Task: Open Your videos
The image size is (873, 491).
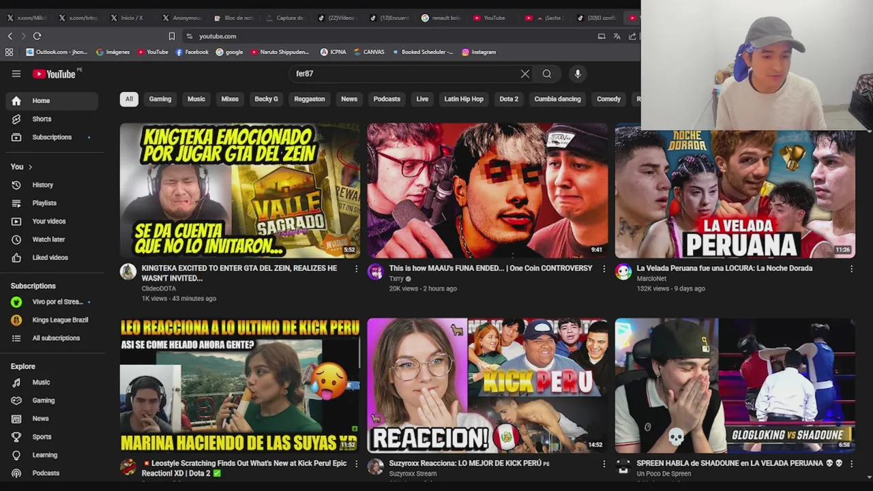Action: click(52, 222)
